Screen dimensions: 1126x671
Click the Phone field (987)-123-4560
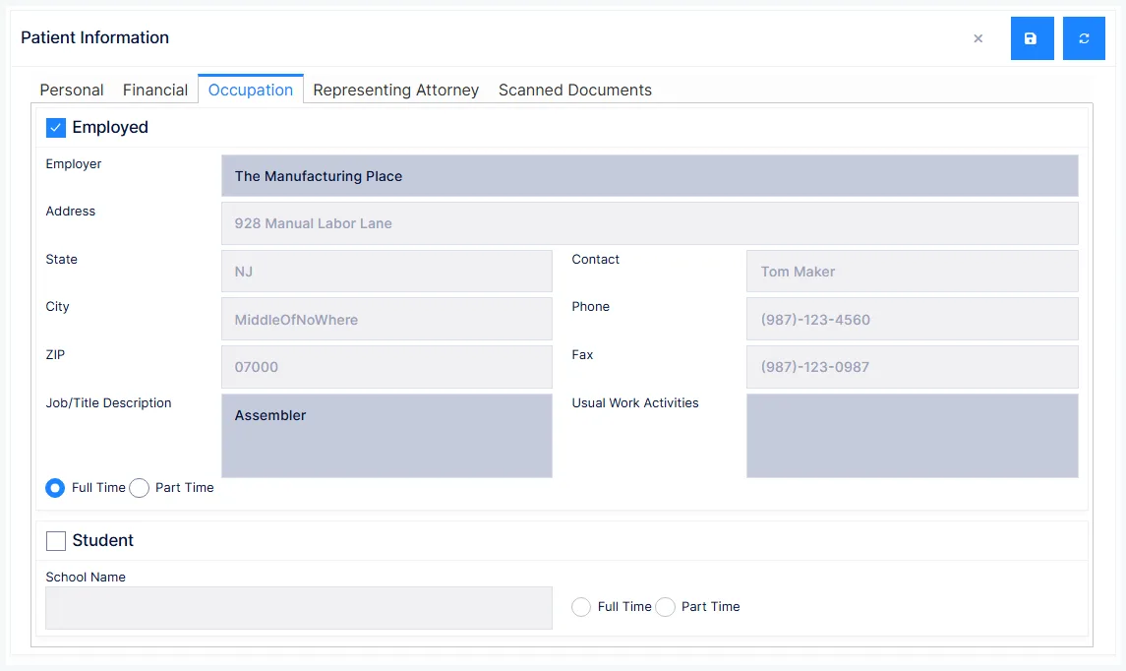pos(913,319)
